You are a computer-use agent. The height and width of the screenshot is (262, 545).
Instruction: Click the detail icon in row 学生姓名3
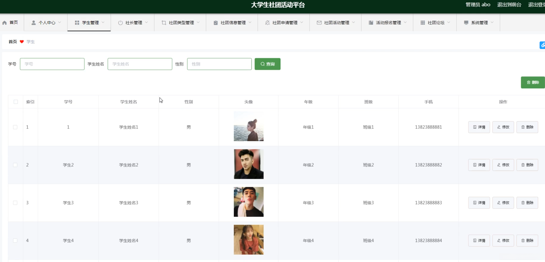coord(475,203)
